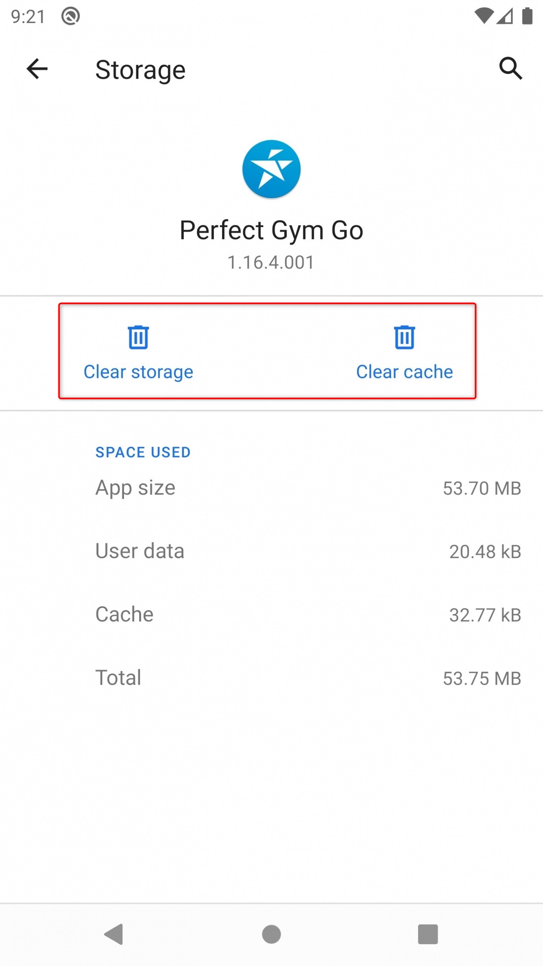The image size is (543, 966).
Task: Select the User data row
Action: coord(271,551)
